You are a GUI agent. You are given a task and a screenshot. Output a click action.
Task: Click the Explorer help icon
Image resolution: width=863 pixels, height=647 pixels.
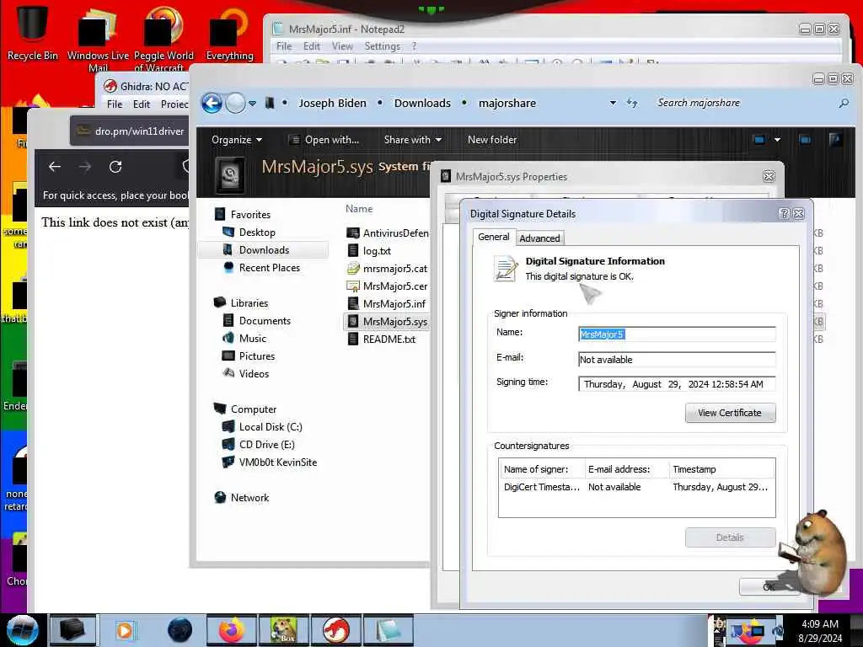835,140
